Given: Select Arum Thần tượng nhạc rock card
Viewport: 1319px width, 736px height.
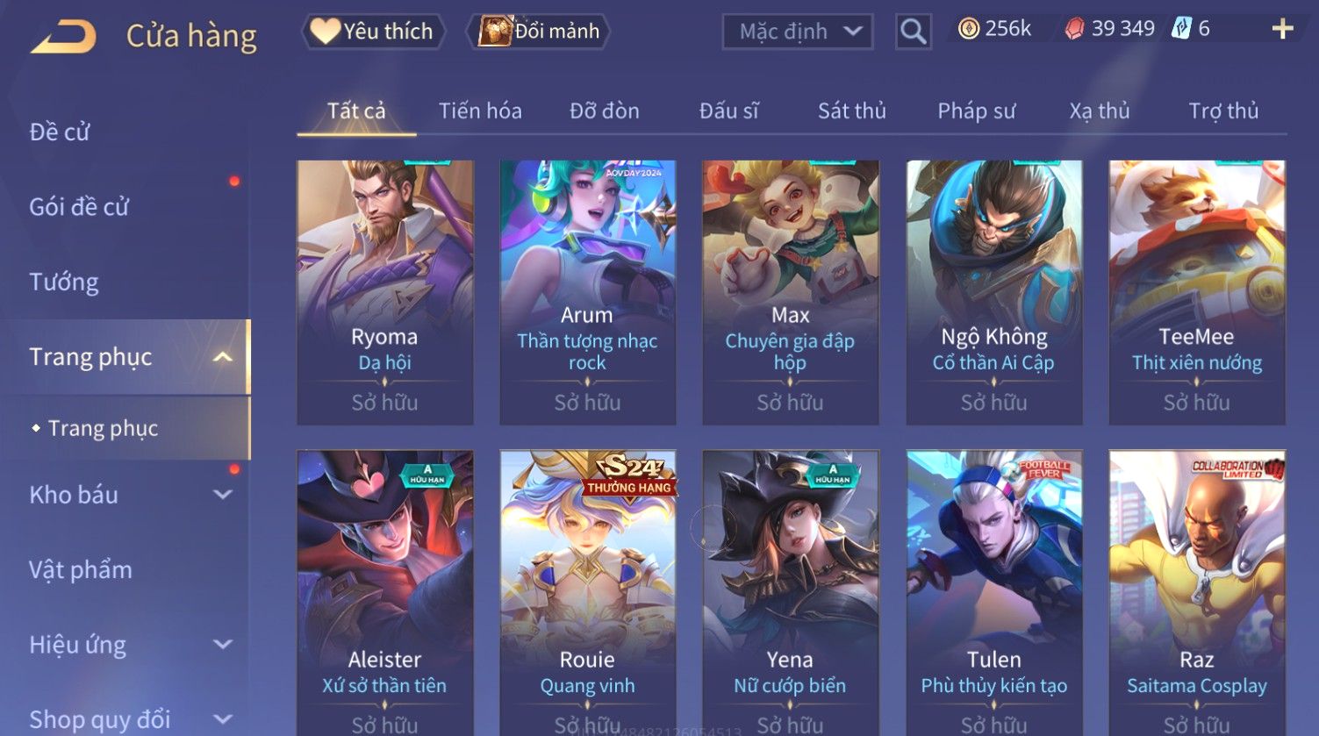Looking at the screenshot, I should tap(587, 292).
